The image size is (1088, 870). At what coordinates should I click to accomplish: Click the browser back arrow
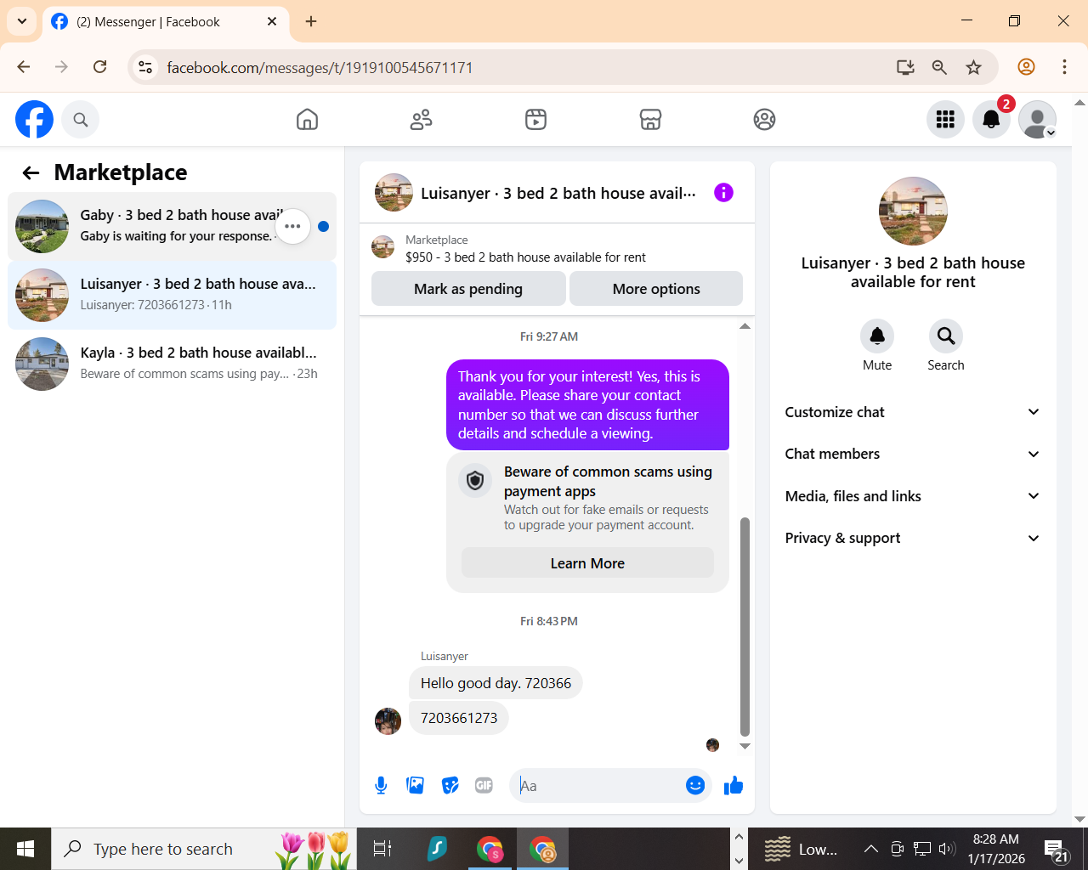(x=24, y=67)
